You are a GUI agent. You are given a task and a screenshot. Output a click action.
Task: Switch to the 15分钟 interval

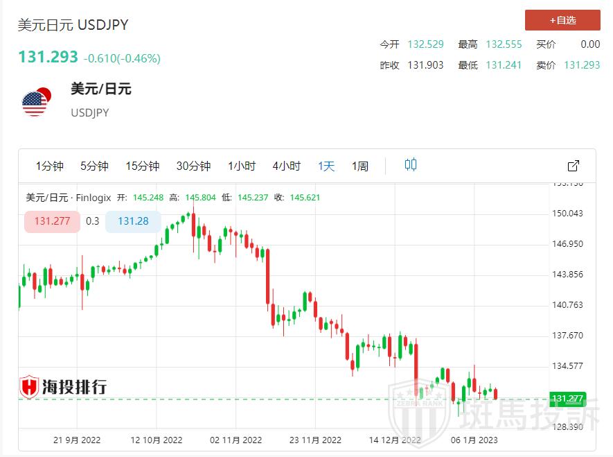(142, 166)
